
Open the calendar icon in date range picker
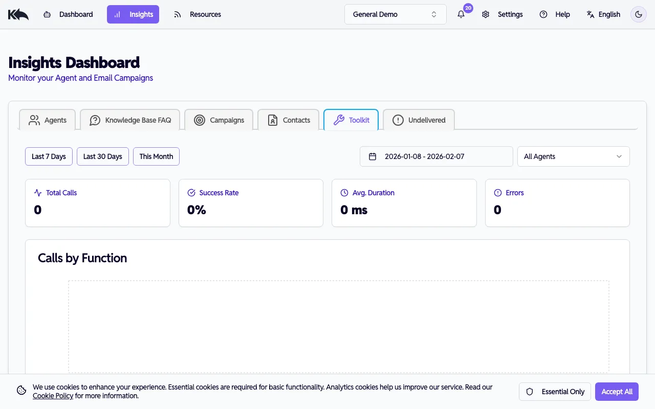(373, 156)
